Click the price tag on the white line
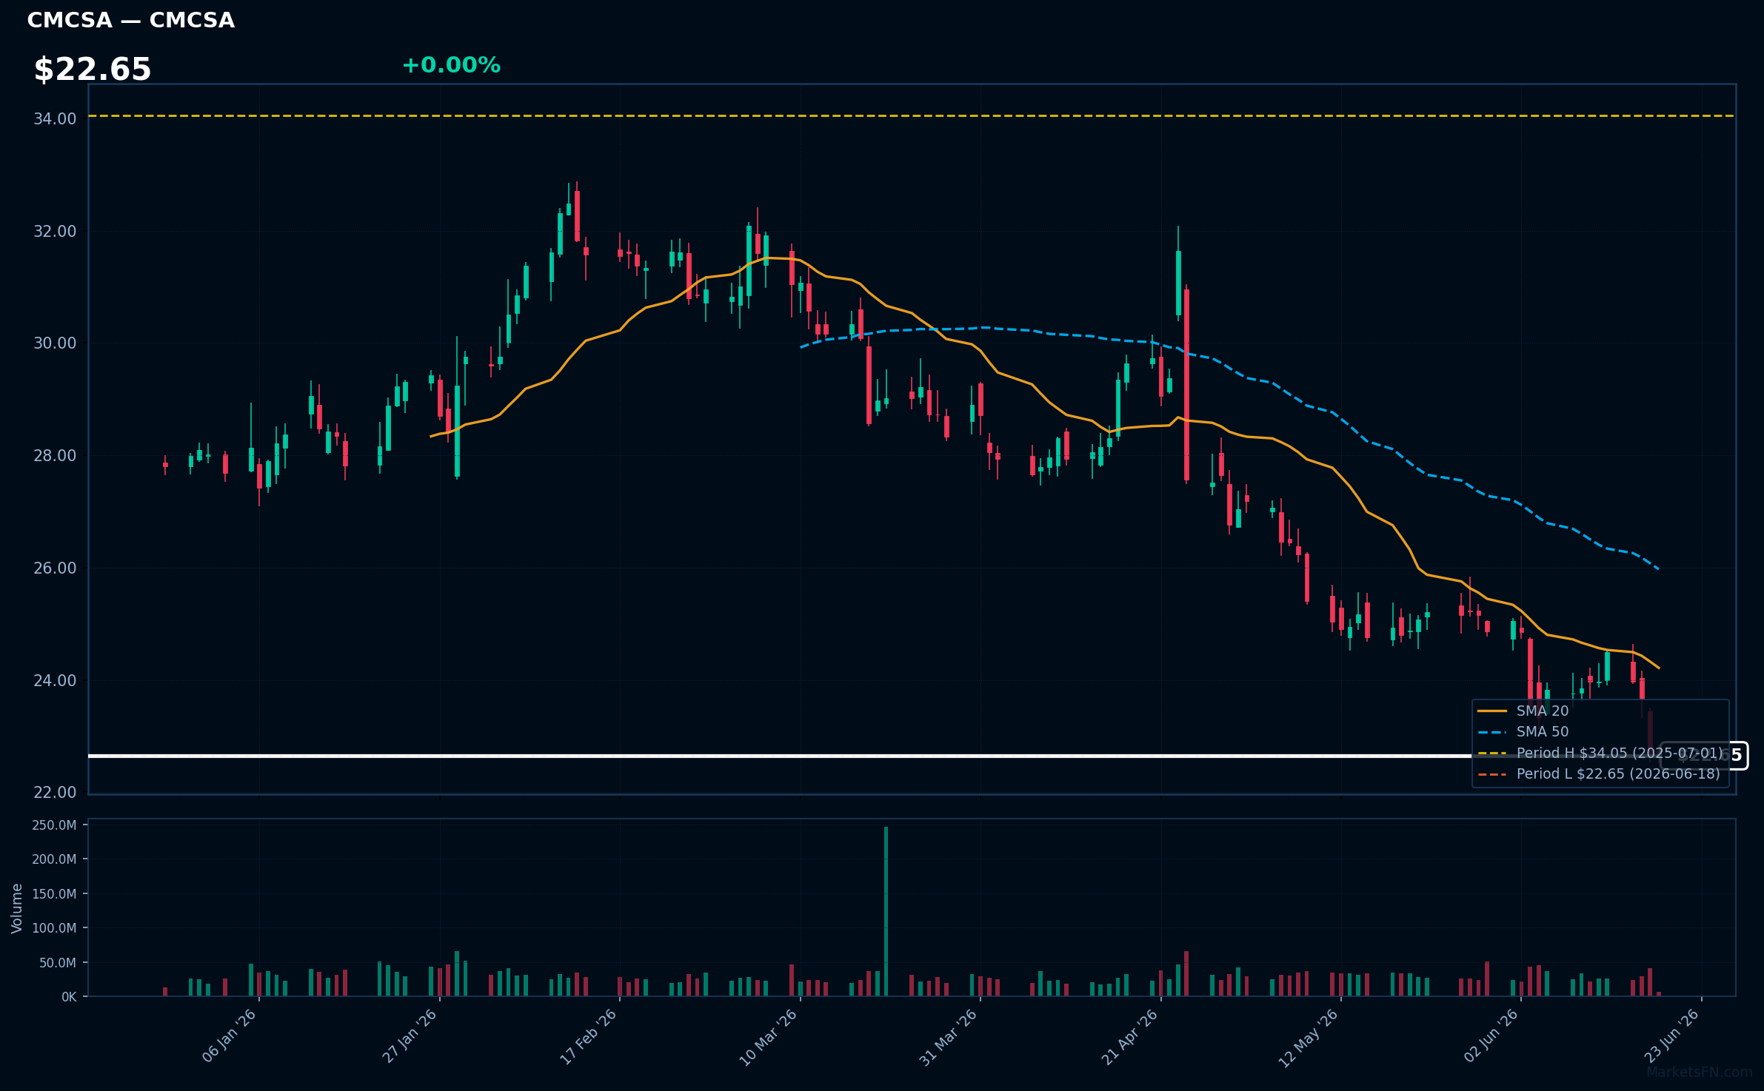The image size is (1764, 1091). 1704,756
